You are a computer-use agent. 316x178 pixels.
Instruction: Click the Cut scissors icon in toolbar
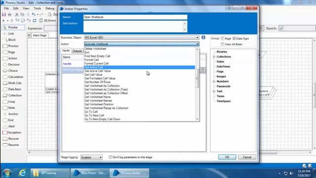pos(17,14)
